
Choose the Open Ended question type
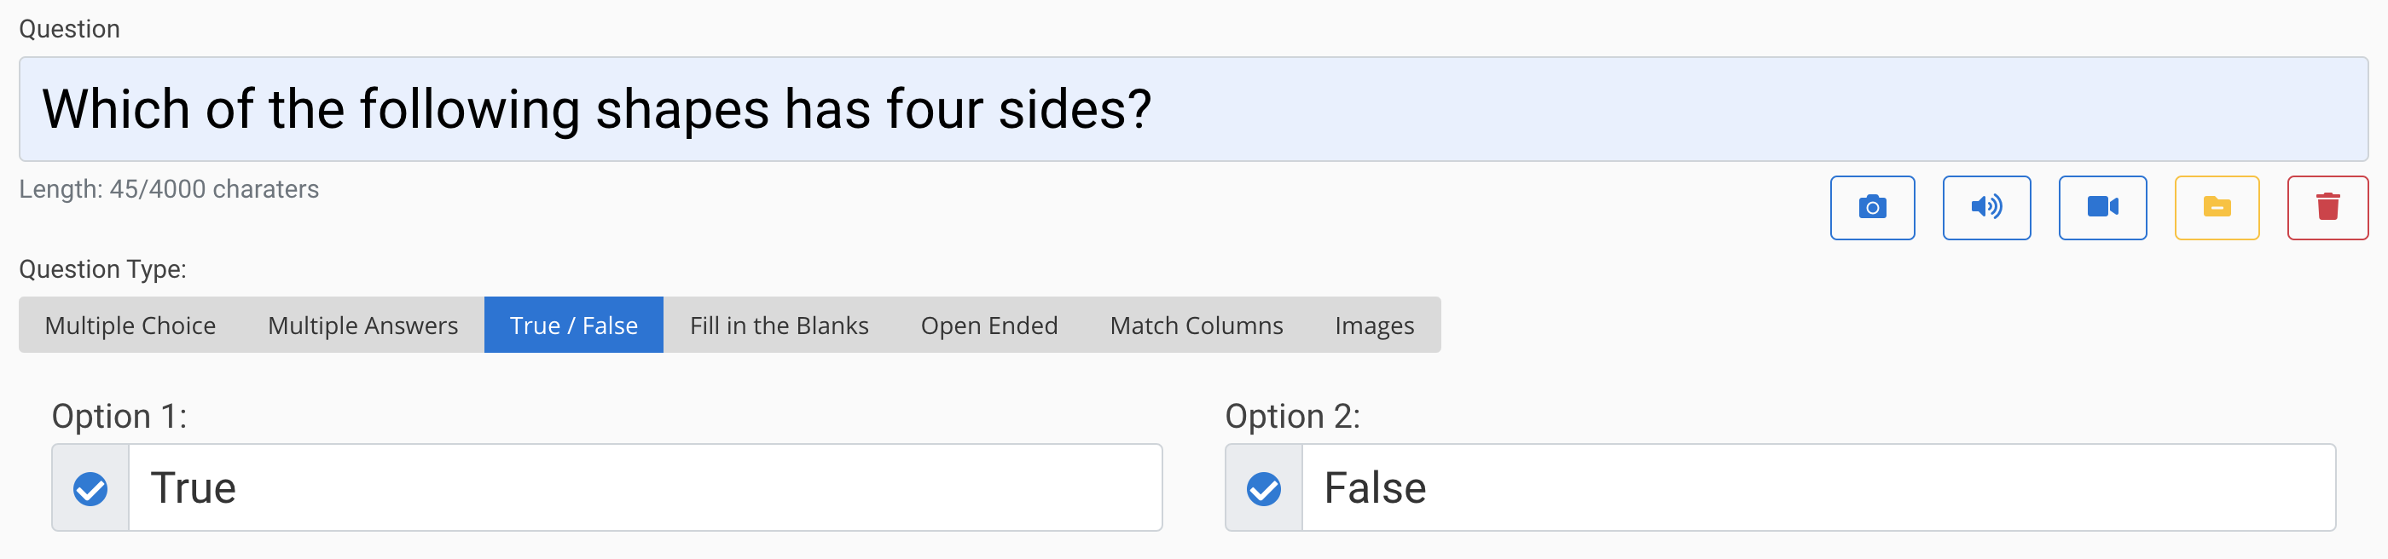[x=989, y=325]
